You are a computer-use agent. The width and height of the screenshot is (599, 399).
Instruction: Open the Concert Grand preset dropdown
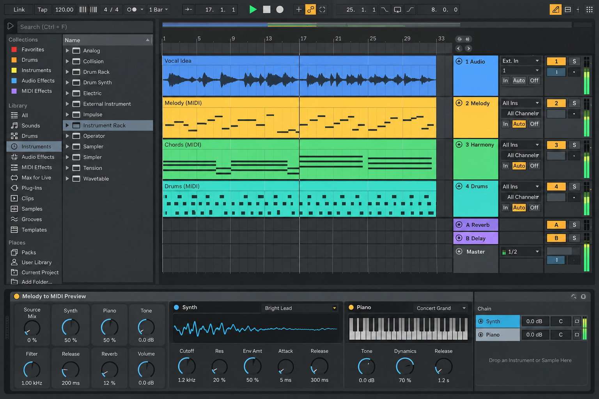pos(441,308)
